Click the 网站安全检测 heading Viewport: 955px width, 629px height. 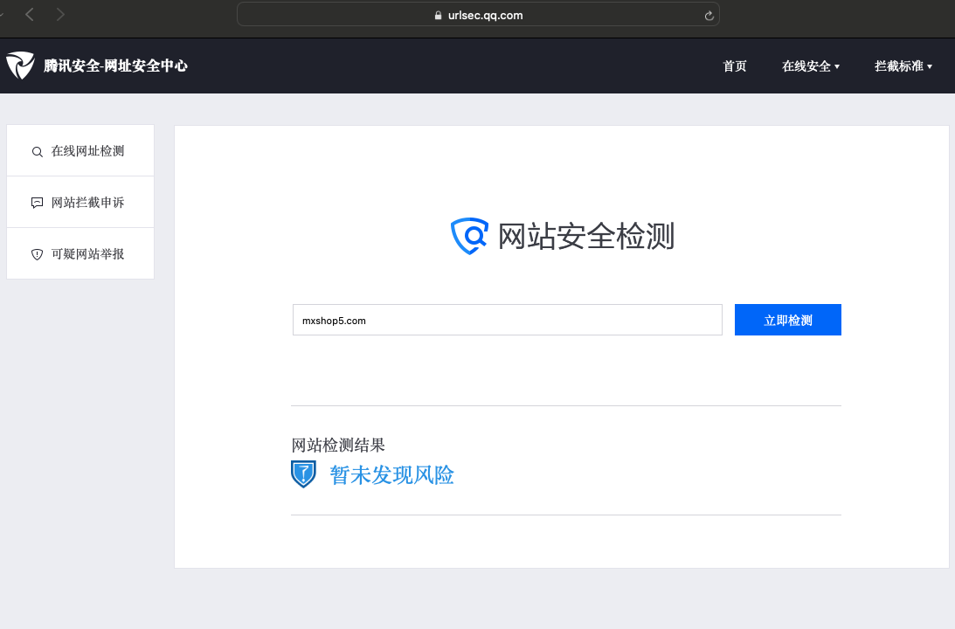(586, 236)
